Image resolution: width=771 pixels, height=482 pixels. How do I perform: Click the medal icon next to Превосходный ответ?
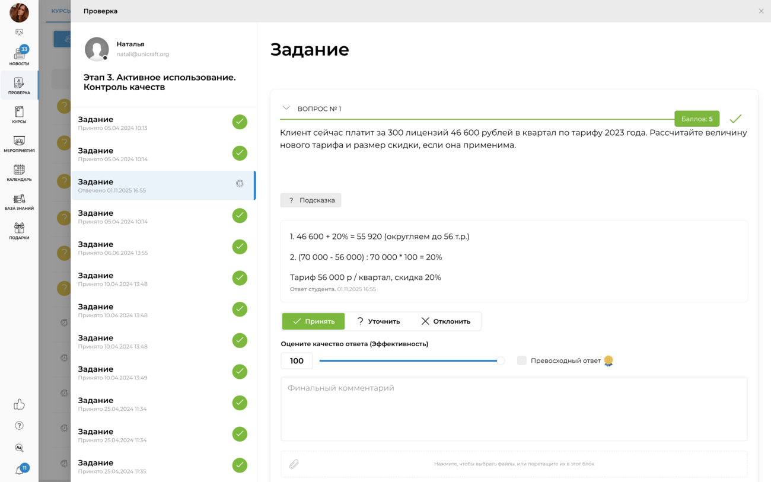coord(608,360)
